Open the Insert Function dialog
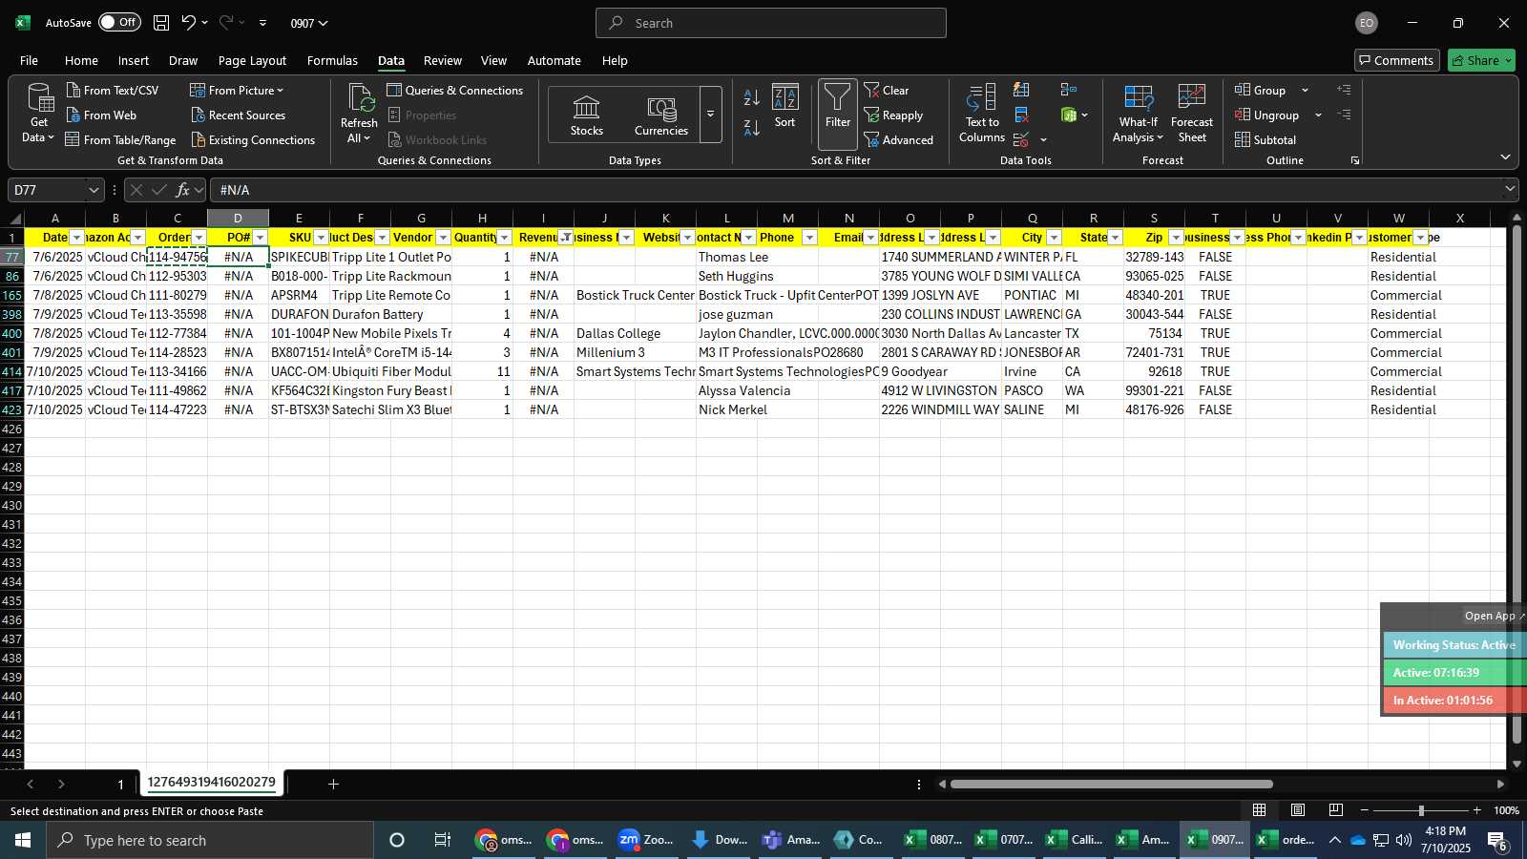Screen dimensions: 1527x859 click(182, 190)
